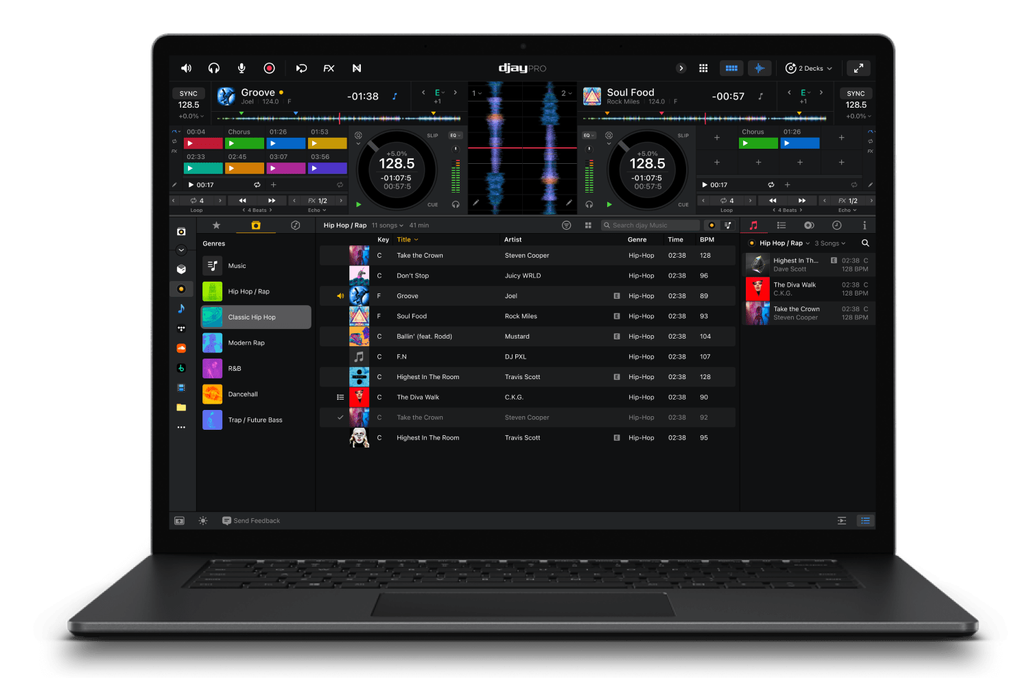The image size is (1034, 678).
Task: Open waveform deck 1 selector dropdown
Action: (x=477, y=93)
